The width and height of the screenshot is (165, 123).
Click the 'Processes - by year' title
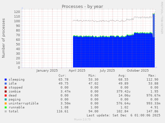[x=82, y=7]
